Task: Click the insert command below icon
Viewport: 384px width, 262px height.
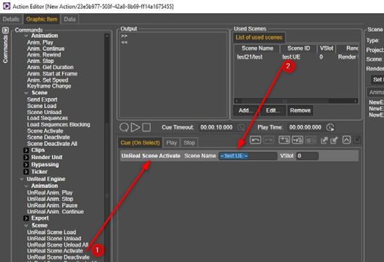Action: [x=297, y=140]
